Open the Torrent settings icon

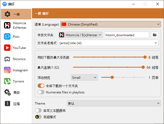click(x=7, y=81)
